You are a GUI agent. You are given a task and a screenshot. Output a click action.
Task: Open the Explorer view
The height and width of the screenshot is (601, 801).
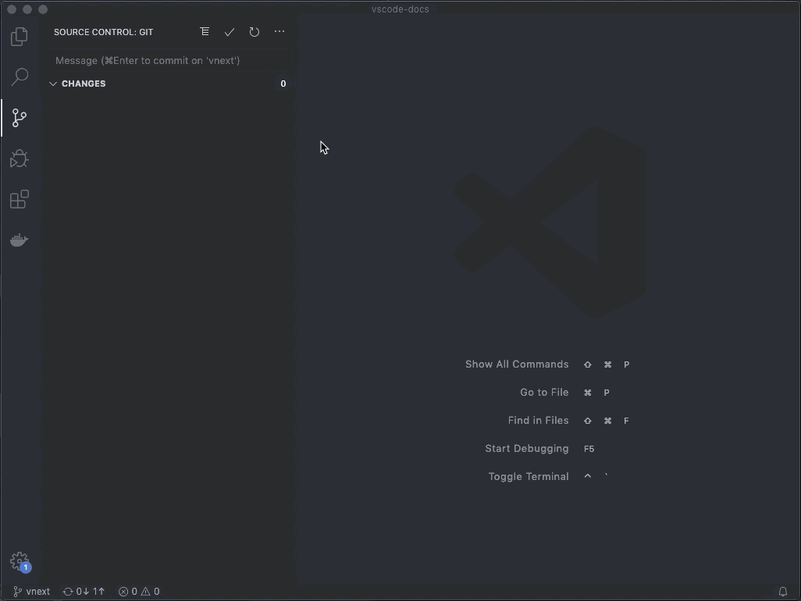(20, 36)
